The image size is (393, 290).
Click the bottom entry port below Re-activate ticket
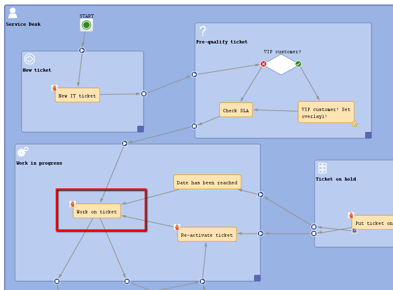click(202, 281)
